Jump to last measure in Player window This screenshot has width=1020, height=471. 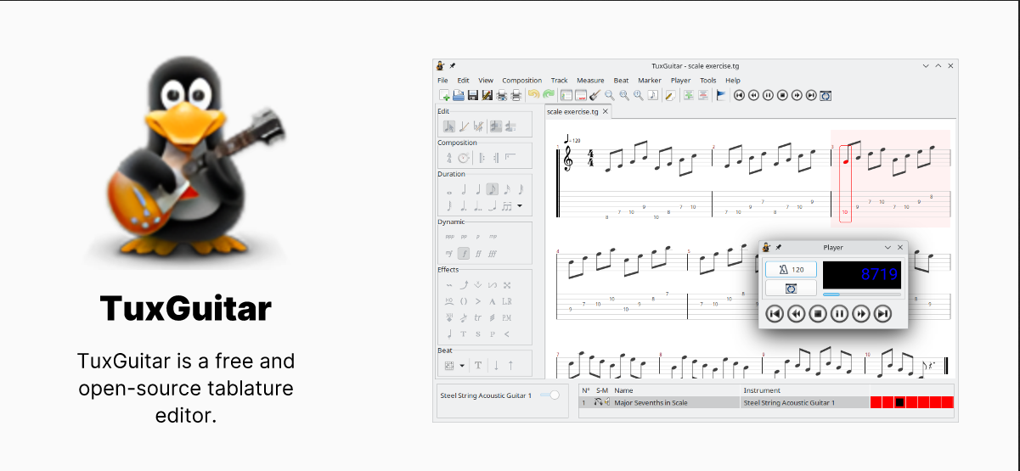pyautogui.click(x=882, y=313)
